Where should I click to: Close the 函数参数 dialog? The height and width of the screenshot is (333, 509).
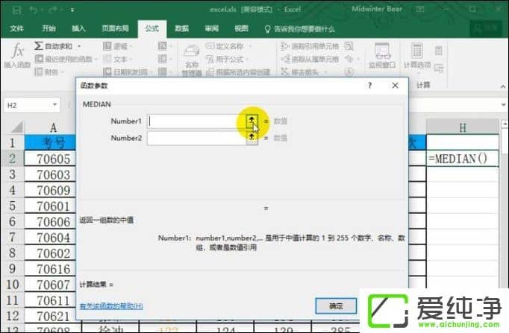coord(395,86)
